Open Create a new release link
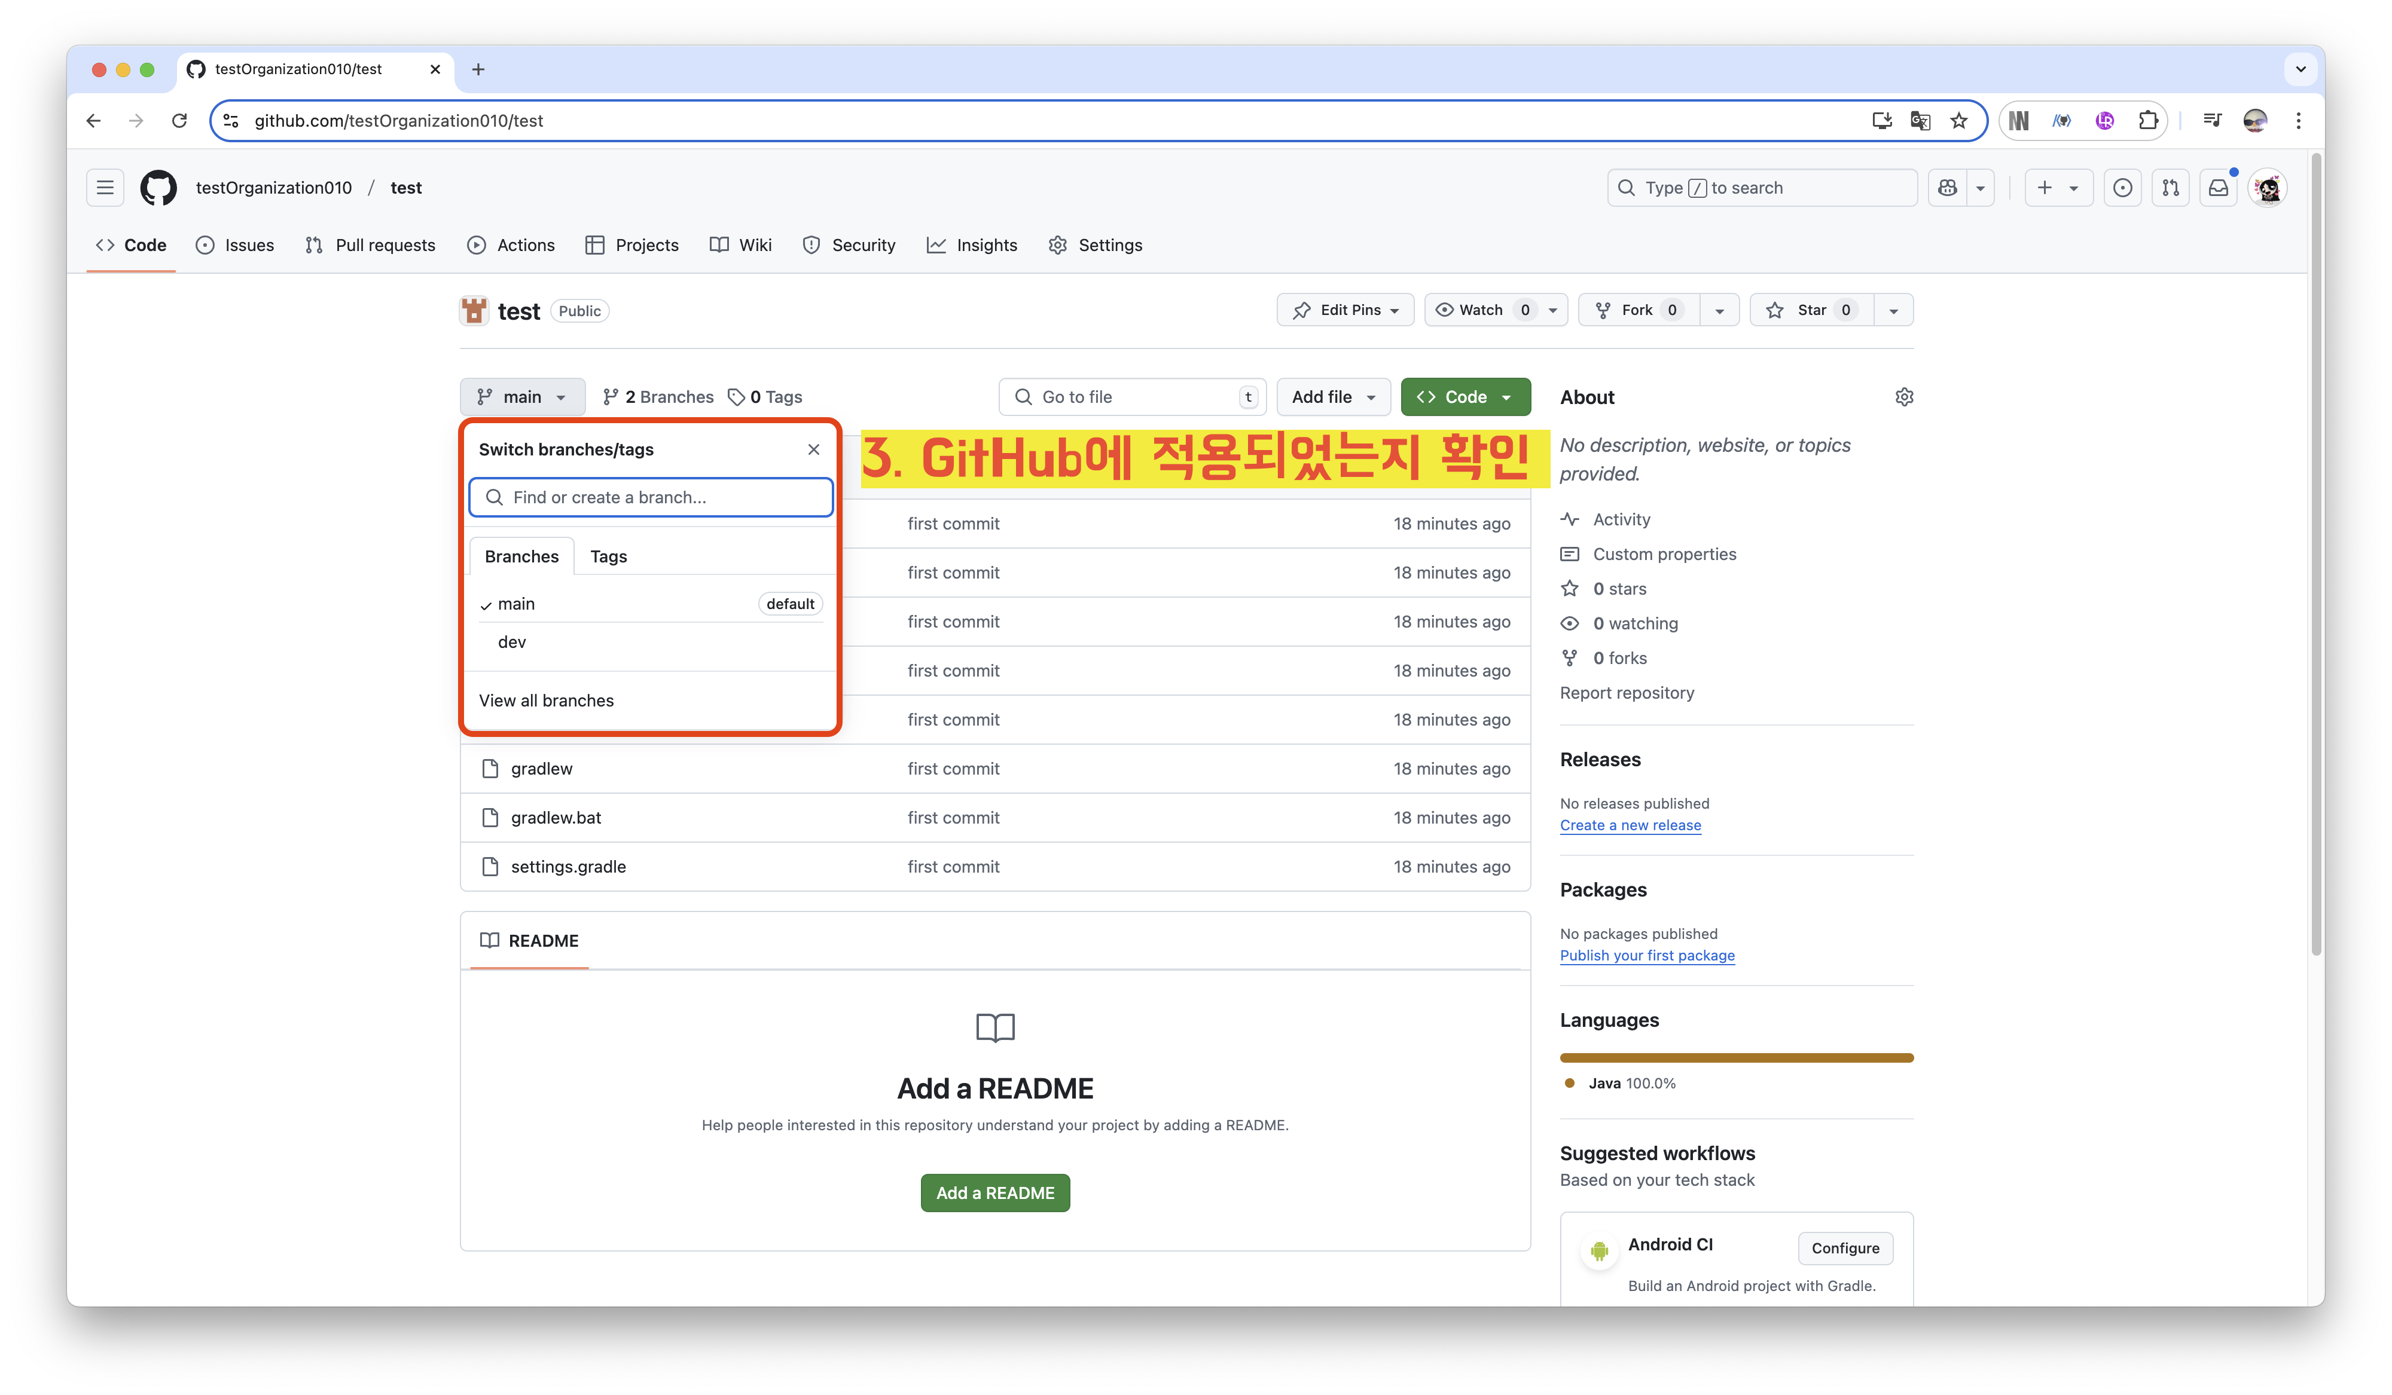The height and width of the screenshot is (1395, 2392). click(x=1630, y=825)
